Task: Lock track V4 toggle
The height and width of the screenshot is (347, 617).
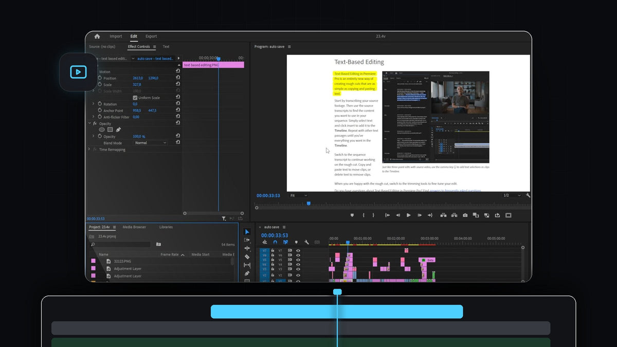Action: [x=273, y=264]
